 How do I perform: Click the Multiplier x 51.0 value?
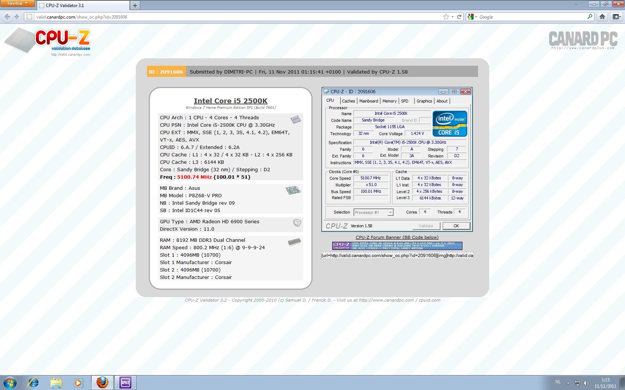pyautogui.click(x=371, y=185)
